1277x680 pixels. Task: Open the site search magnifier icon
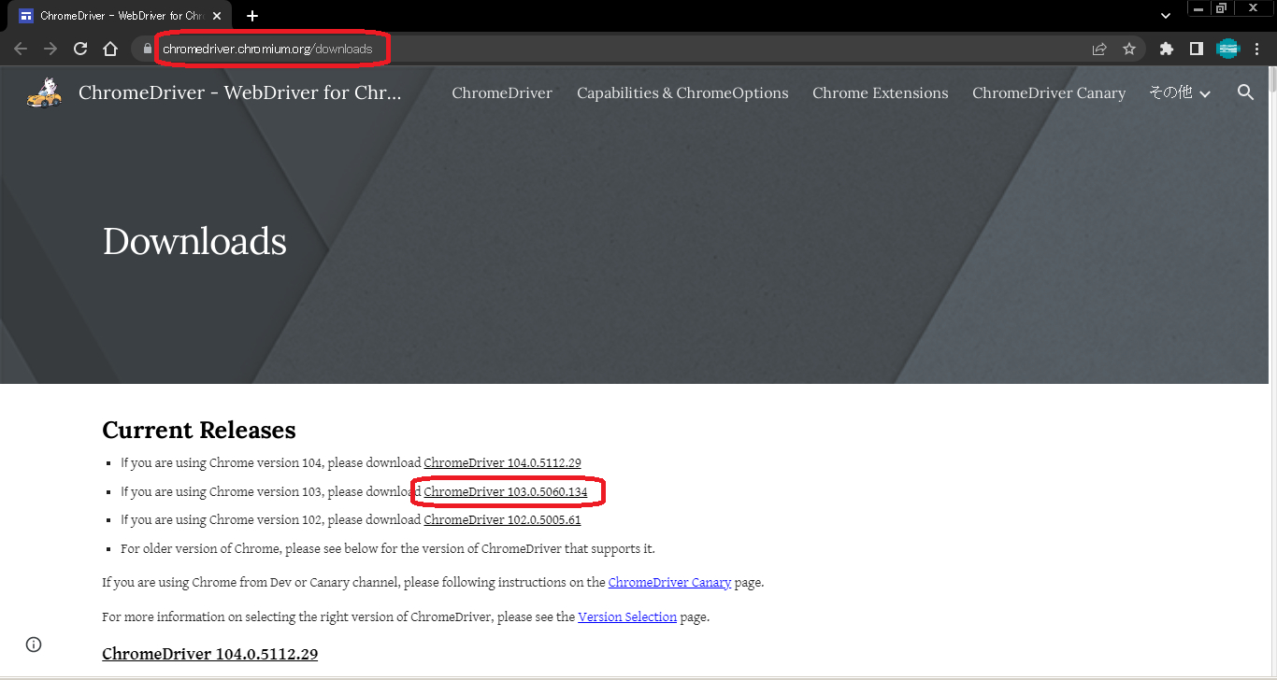coord(1245,92)
